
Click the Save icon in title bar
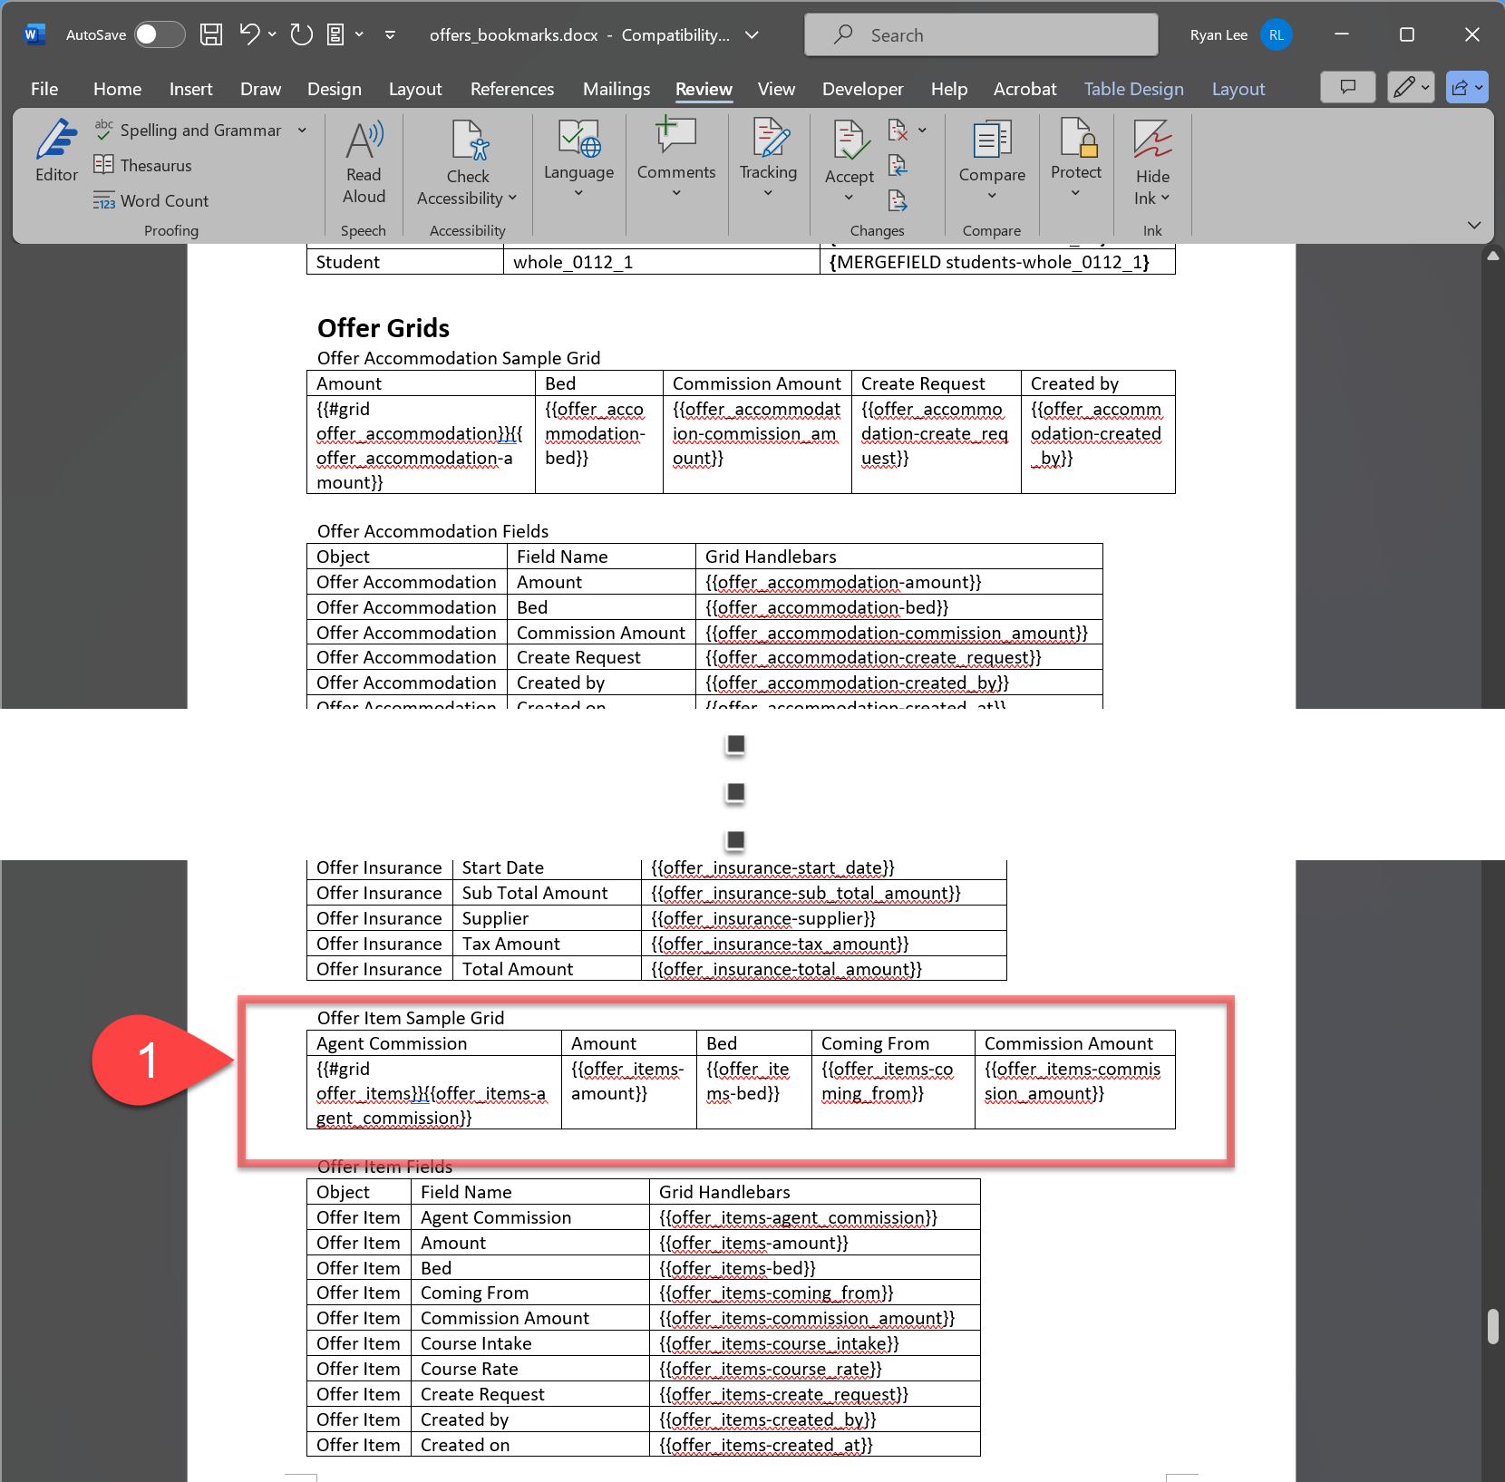point(211,35)
